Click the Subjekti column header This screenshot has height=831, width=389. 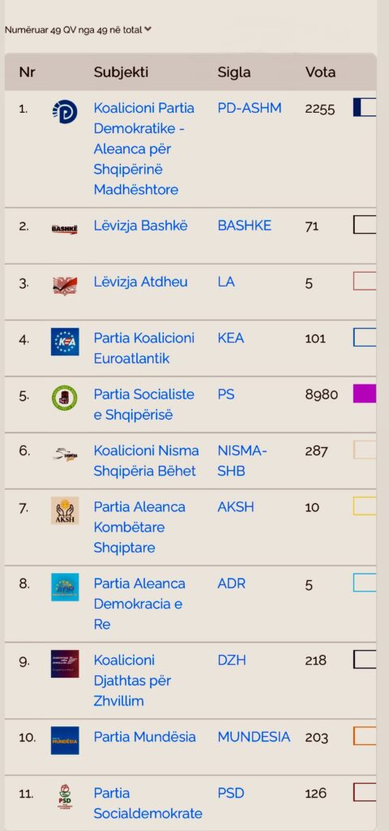click(122, 72)
